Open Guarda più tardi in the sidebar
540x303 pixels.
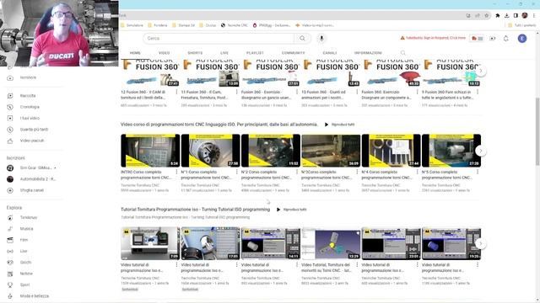tap(34, 130)
